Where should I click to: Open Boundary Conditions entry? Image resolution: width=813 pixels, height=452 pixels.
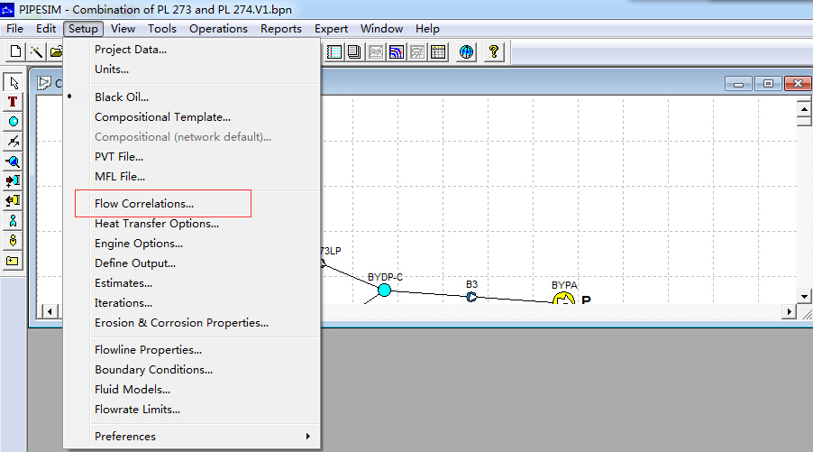(x=153, y=370)
